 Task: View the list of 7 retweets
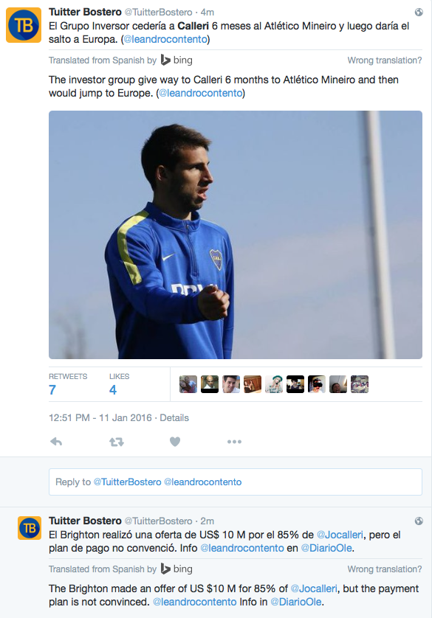click(x=68, y=384)
